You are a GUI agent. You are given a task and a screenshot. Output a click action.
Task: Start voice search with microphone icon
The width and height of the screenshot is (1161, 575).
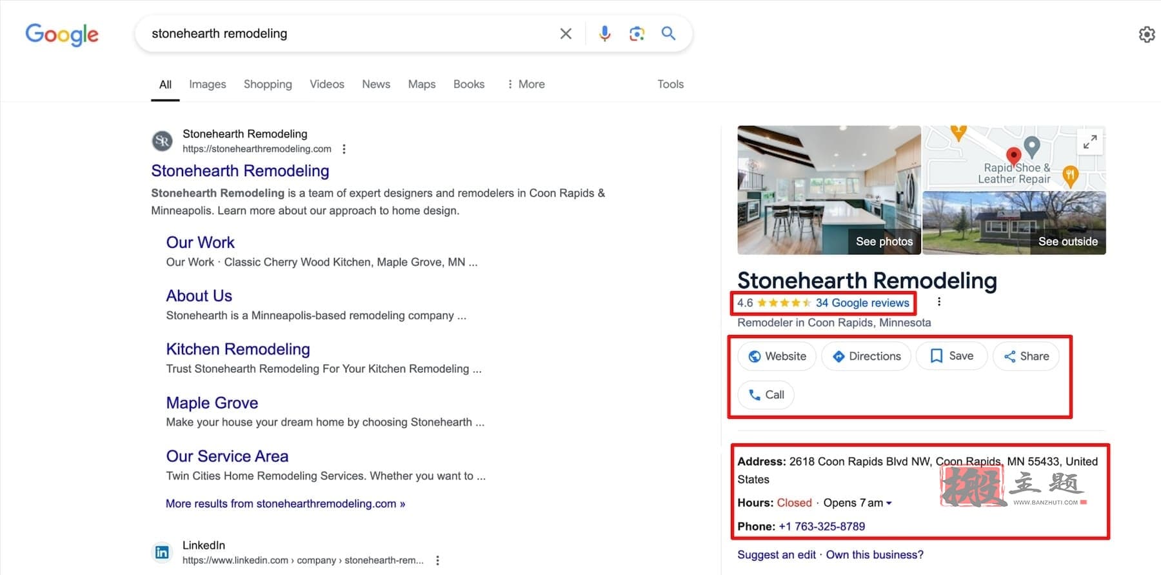[604, 34]
